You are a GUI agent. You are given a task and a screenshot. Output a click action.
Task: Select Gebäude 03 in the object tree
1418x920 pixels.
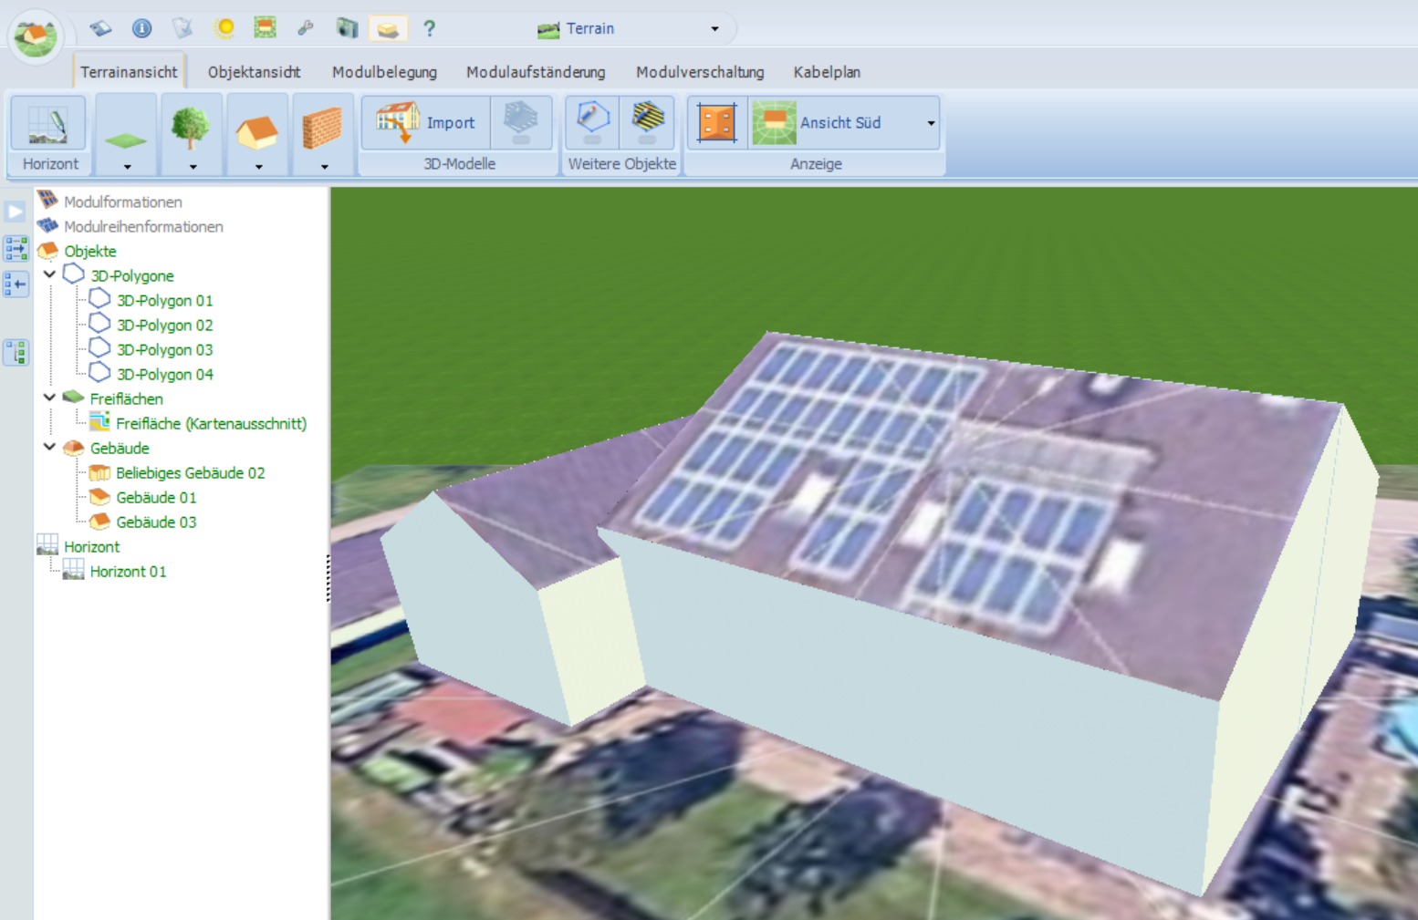coord(156,522)
